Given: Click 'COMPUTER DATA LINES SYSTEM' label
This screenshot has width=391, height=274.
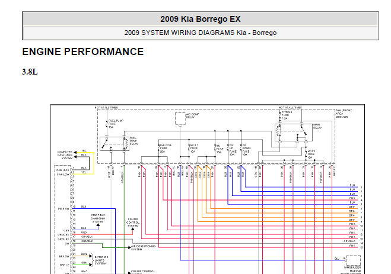Looking at the screenshot, I should [65, 155].
